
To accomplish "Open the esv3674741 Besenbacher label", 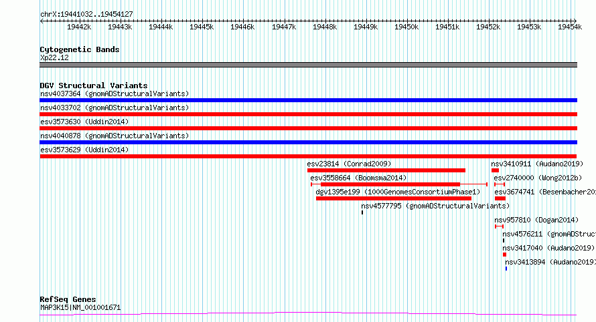I will coord(545,192).
